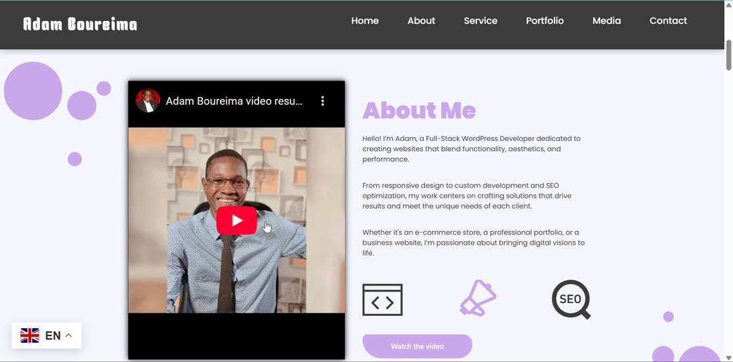Open the Contact page link
Screen dimensions: 733x362
point(668,21)
